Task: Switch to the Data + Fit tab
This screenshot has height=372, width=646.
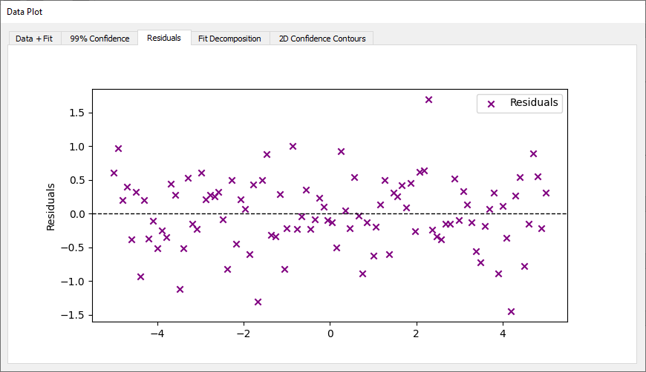Action: coord(35,39)
